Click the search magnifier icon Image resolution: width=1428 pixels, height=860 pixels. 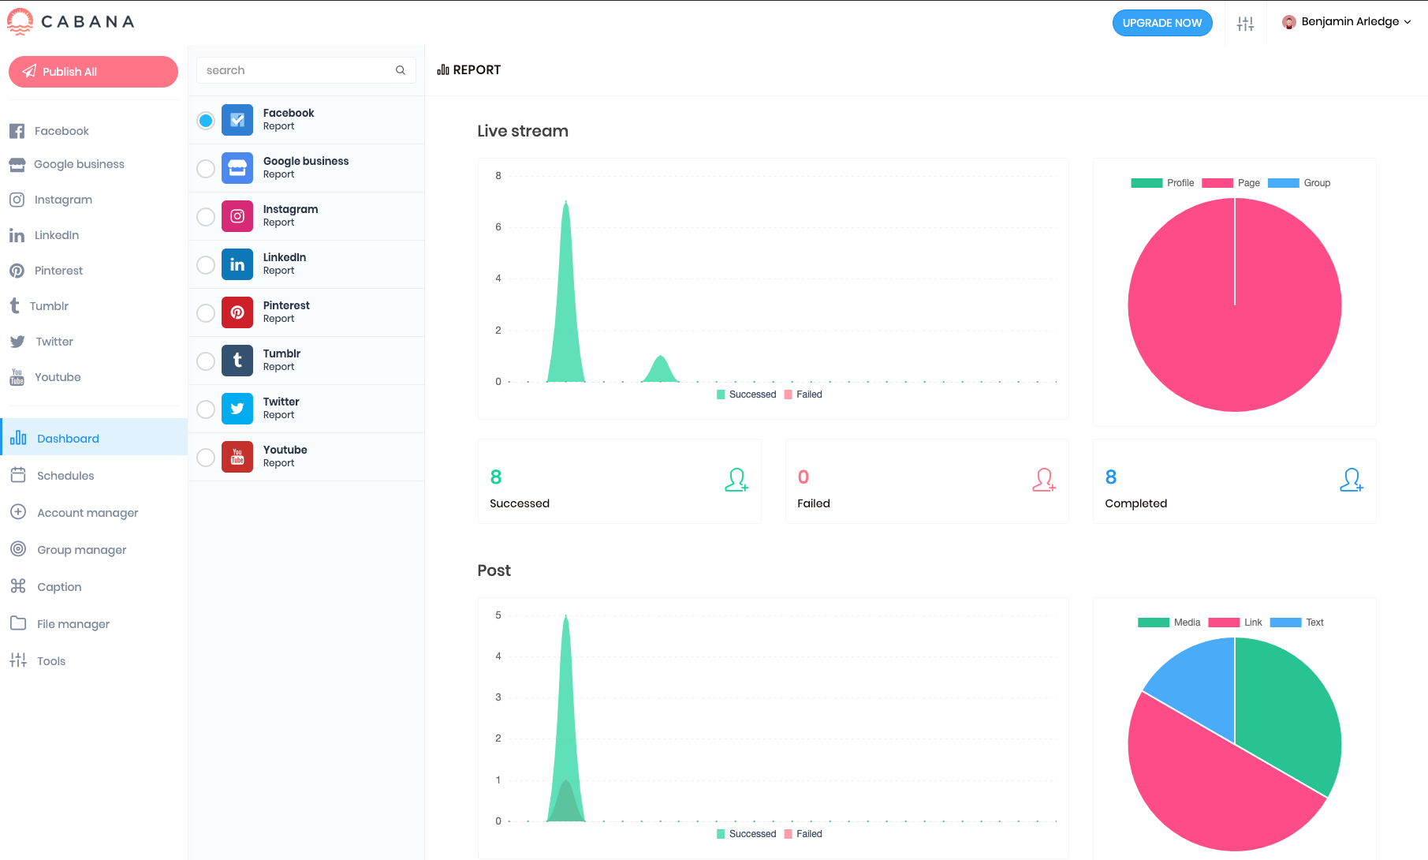click(401, 70)
